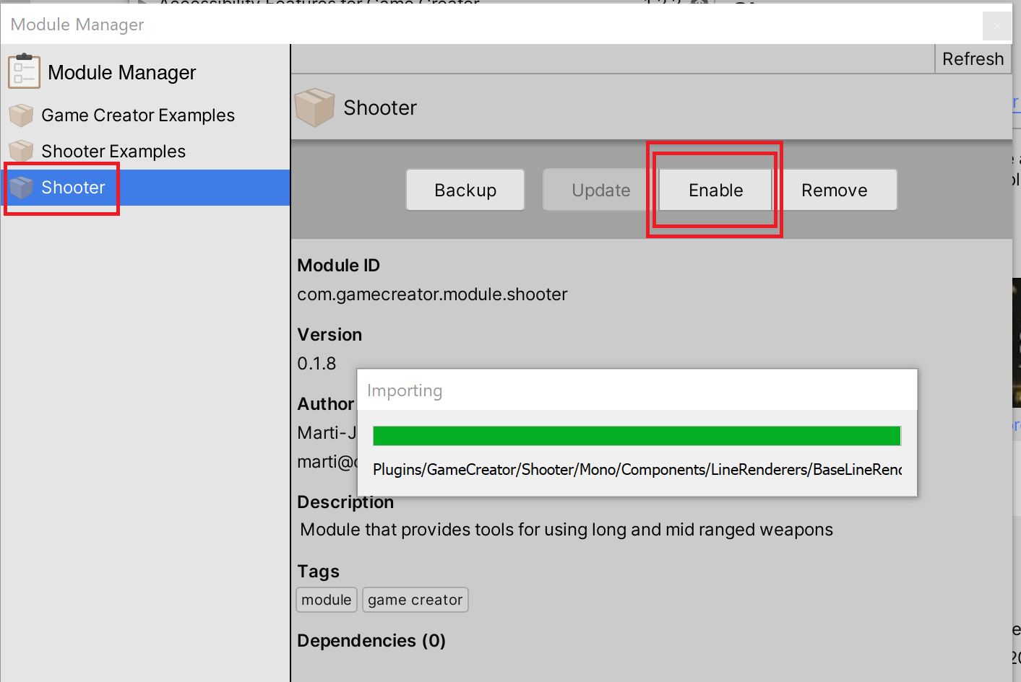Click the Module Manager window title
1021x682 pixels.
point(77,25)
